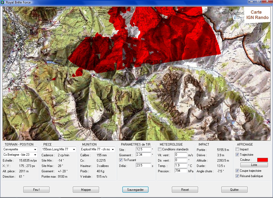Click the Cadence value 2 cp/min
273x198 pixels.
[63, 155]
